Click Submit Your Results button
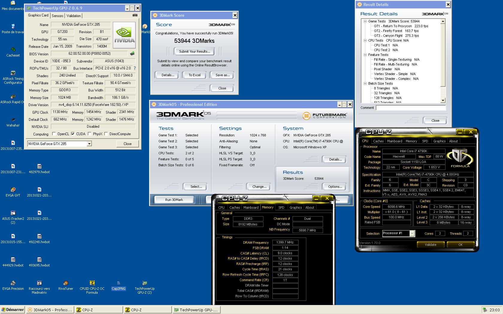Viewport: 503px width, 314px height. pos(194,51)
